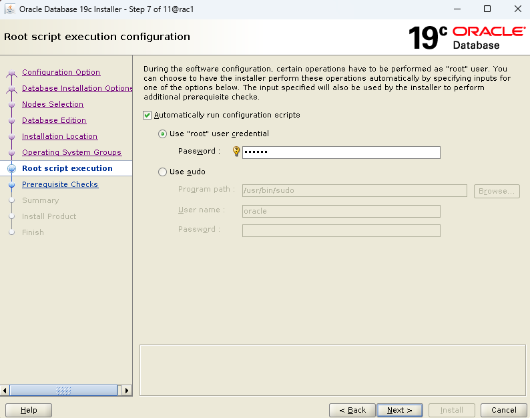Open the Configuration Option step

point(61,72)
